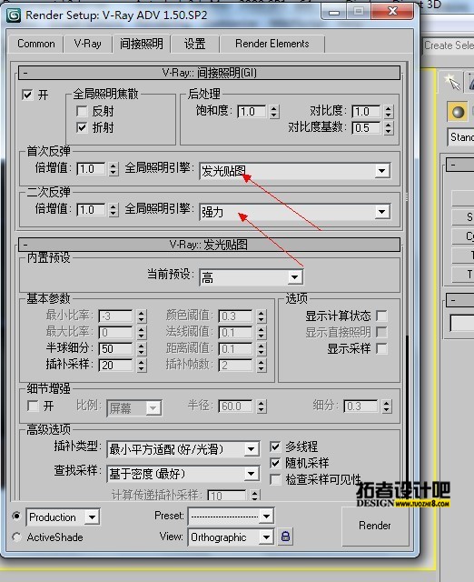
Task: Check the 检查采样可见性 checkbox
Action: click(275, 479)
